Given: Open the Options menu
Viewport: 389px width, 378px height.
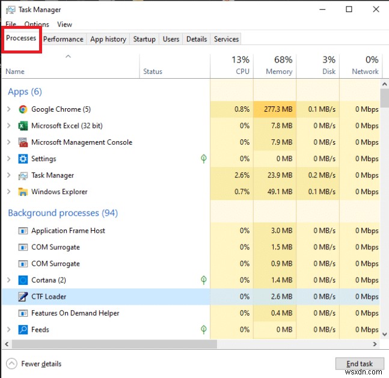Looking at the screenshot, I should [x=37, y=24].
